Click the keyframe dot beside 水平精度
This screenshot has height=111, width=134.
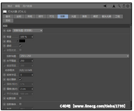(x=4, y=61)
